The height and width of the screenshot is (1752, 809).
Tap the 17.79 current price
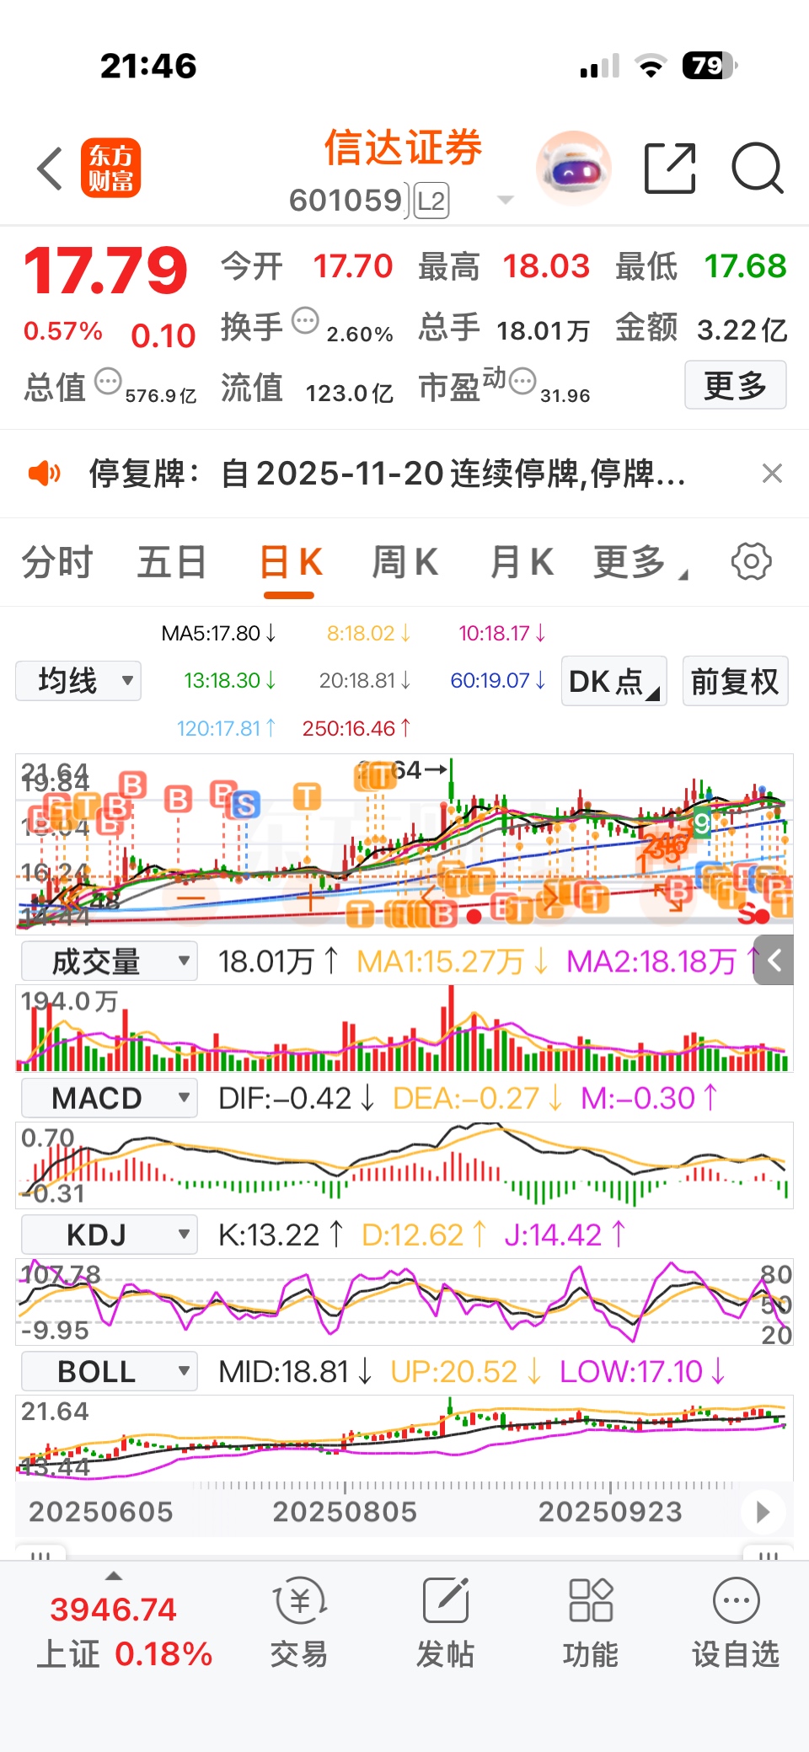105,271
